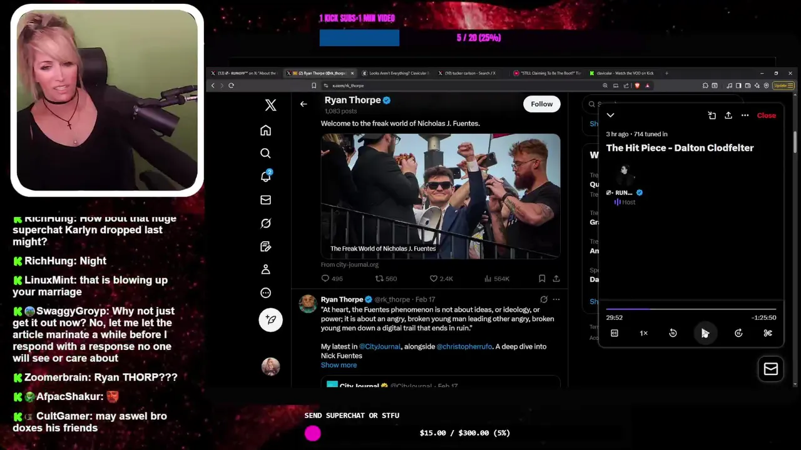This screenshot has width=801, height=450.
Task: Seek on the Space playback progress bar
Action: [691, 309]
